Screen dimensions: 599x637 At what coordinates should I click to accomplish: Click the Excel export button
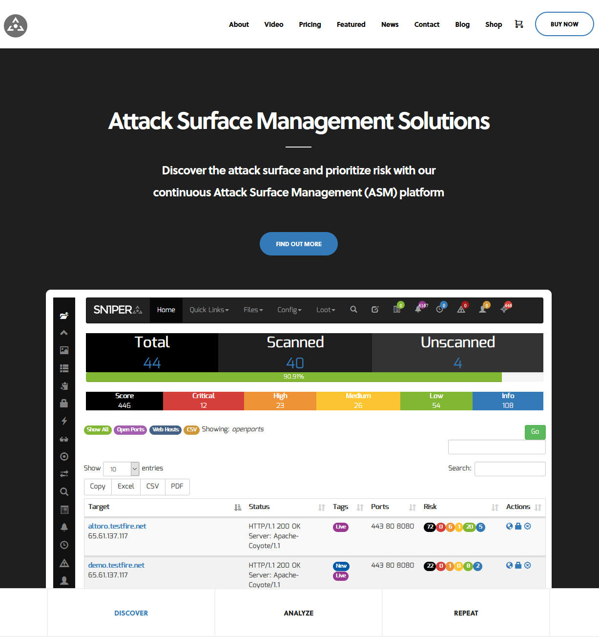pyautogui.click(x=126, y=487)
